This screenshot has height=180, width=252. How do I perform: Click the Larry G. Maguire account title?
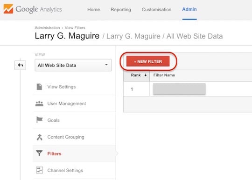[67, 36]
